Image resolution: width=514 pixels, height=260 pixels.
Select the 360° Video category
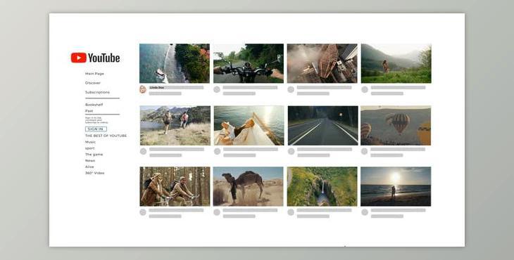(x=95, y=173)
